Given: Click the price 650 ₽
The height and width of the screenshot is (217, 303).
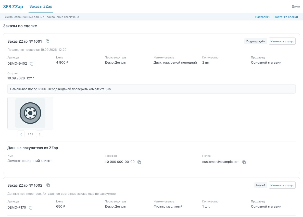Looking at the screenshot, I should tap(61, 206).
